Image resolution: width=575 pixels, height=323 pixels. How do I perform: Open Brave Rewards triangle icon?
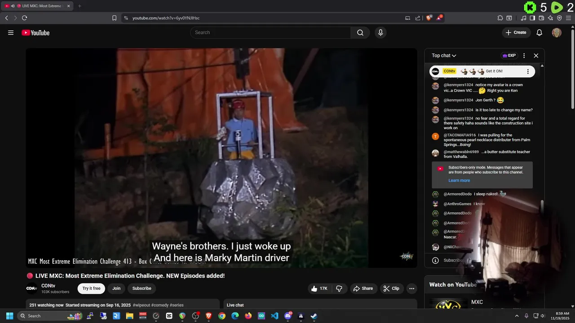440,18
